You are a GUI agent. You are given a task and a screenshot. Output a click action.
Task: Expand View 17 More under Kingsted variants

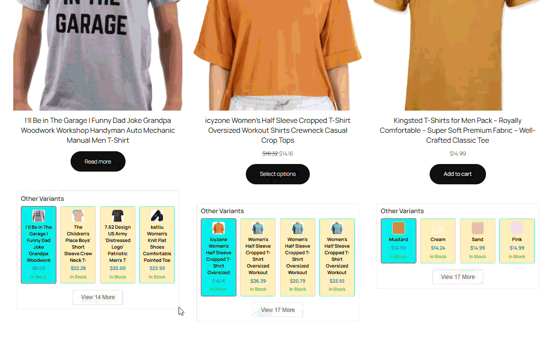(458, 277)
